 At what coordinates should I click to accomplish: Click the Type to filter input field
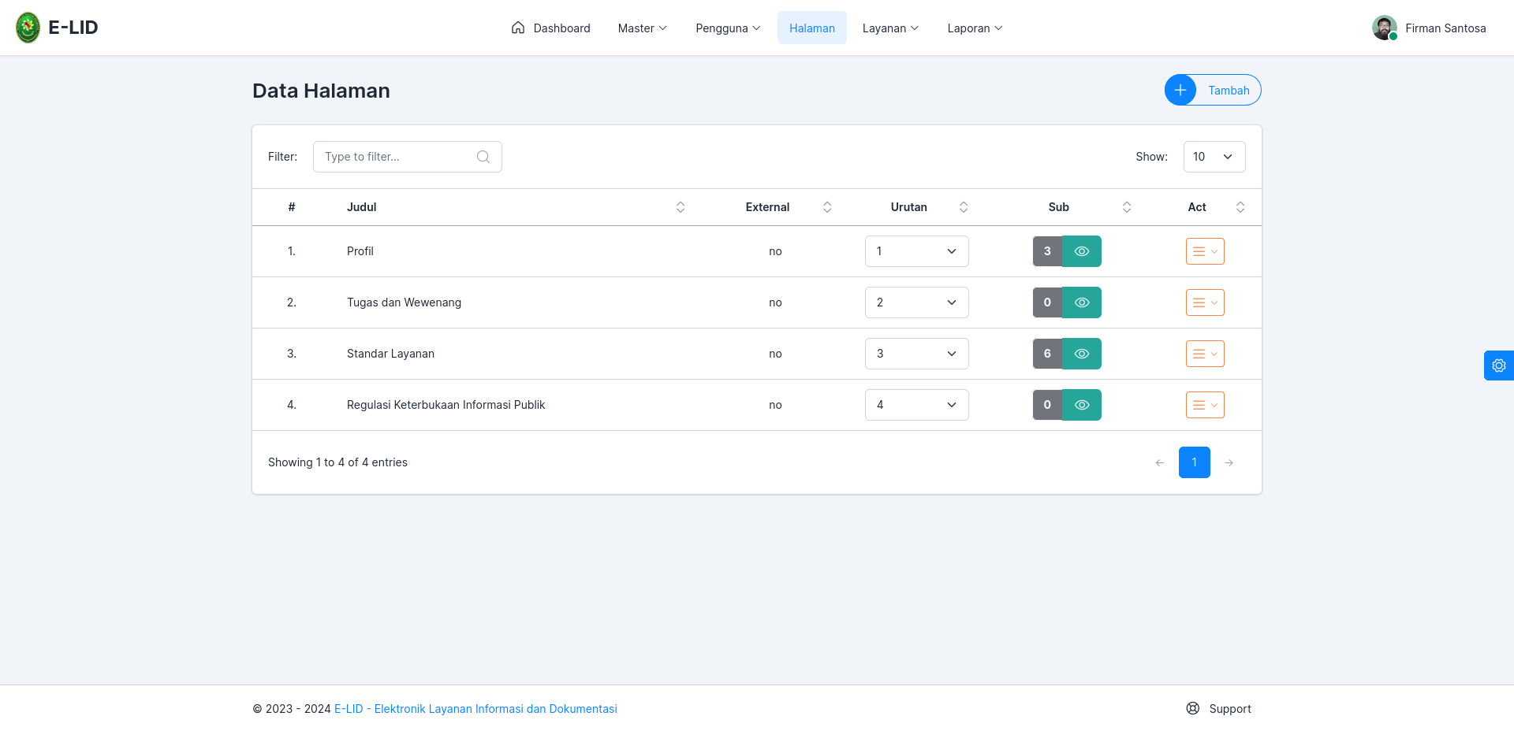pyautogui.click(x=407, y=157)
